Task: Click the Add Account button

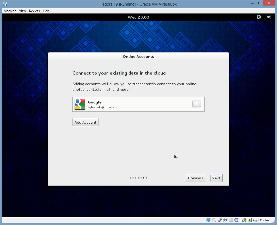Action: tap(85, 122)
